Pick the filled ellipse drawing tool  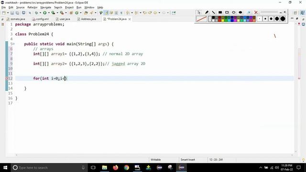[240, 12]
